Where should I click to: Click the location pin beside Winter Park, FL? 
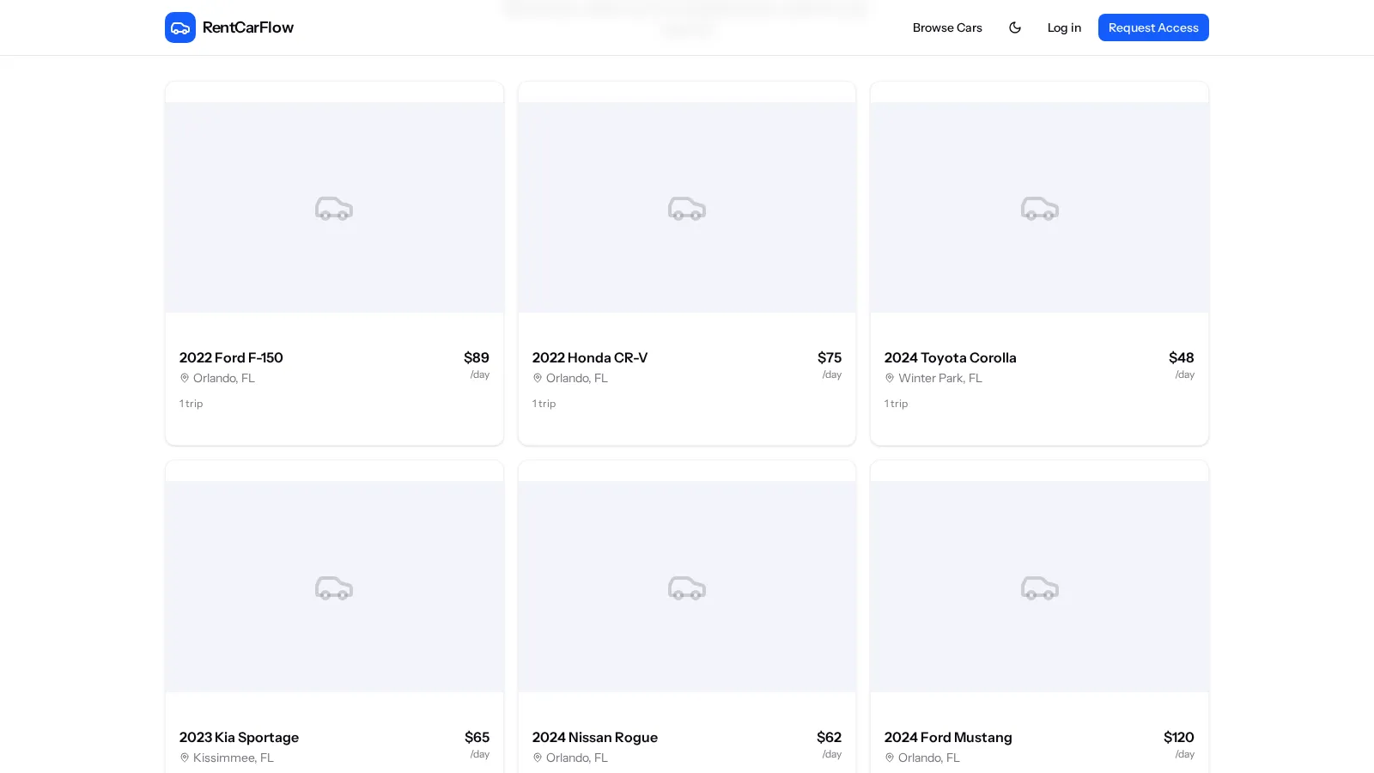890,378
